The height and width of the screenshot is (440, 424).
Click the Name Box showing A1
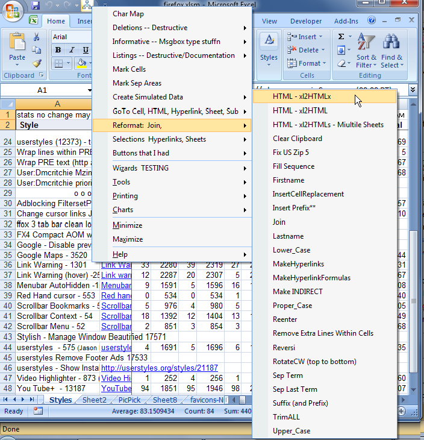(x=42, y=90)
